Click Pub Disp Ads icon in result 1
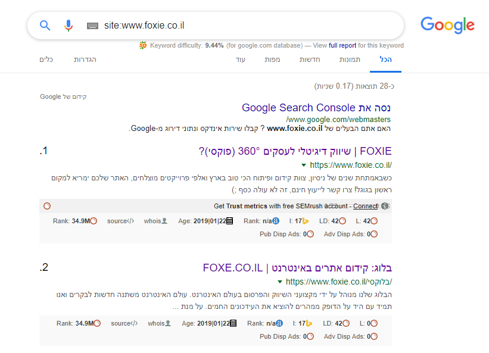 pyautogui.click(x=310, y=234)
